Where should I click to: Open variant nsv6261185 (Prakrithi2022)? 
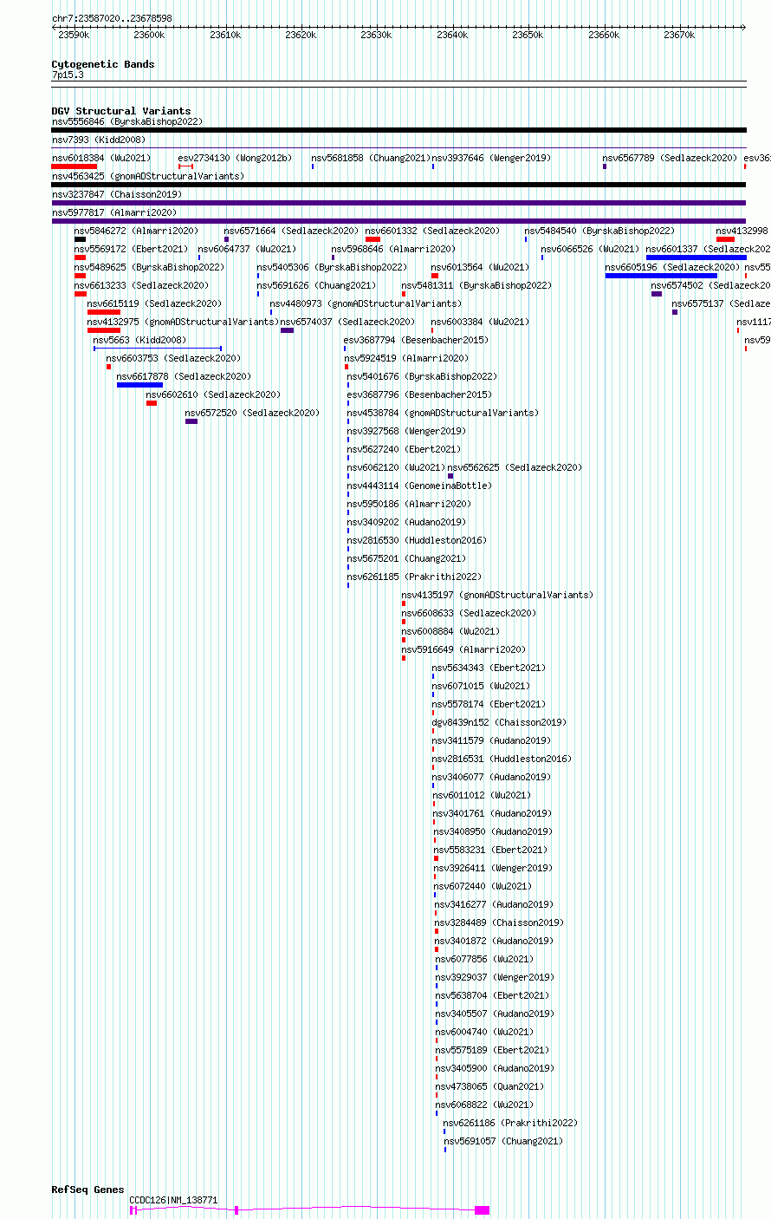coord(414,577)
